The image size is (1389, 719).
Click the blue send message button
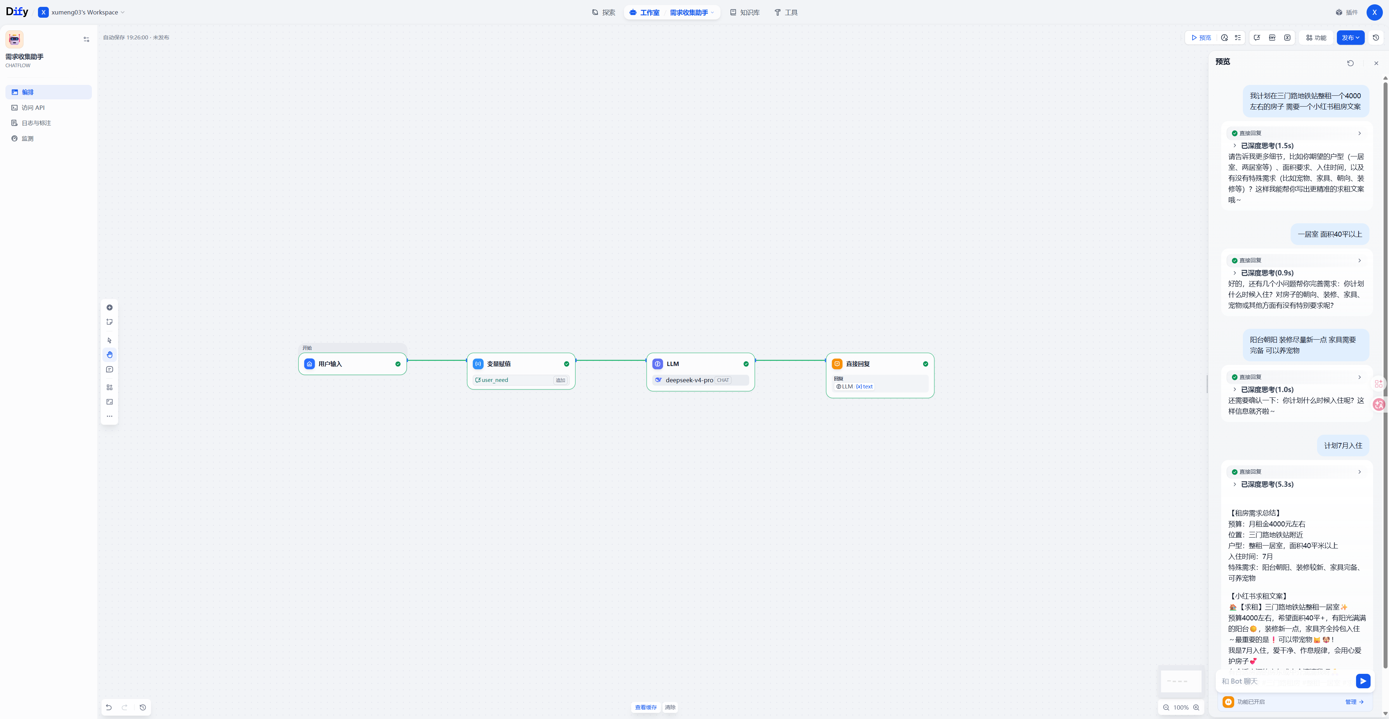coord(1363,681)
